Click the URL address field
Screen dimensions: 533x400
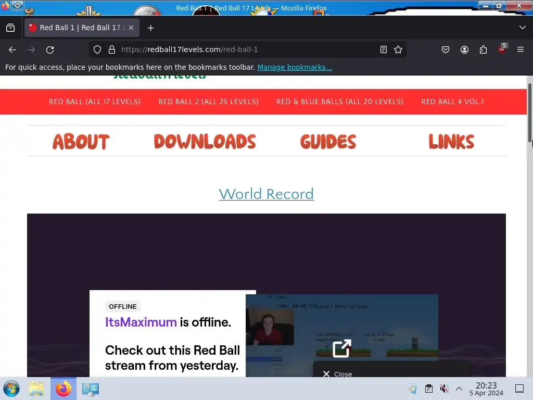coord(248,49)
